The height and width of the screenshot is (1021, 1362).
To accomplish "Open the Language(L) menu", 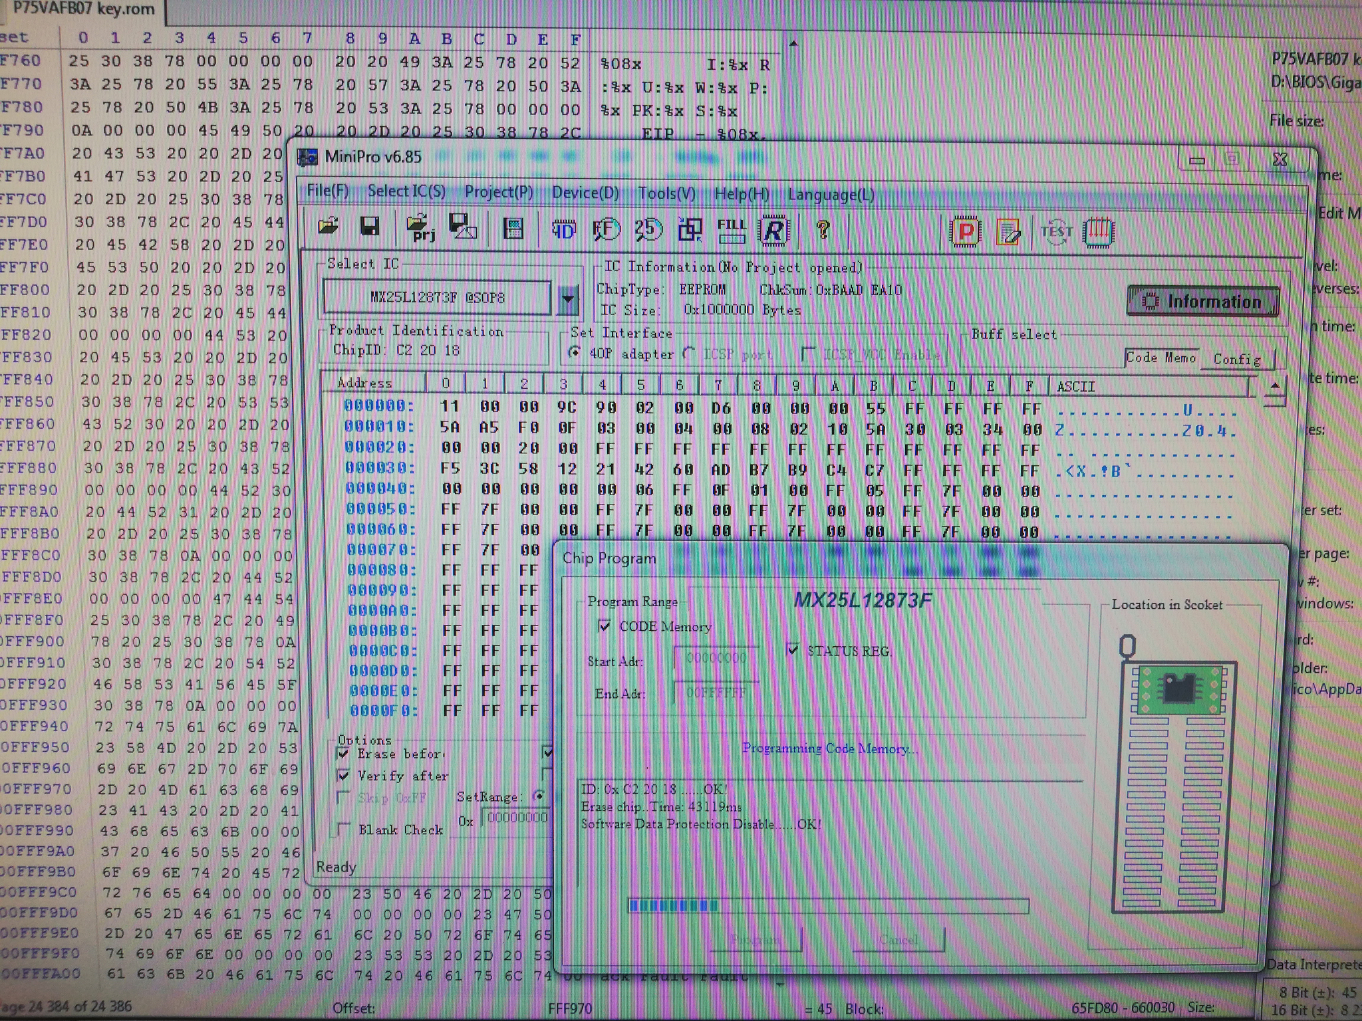I will [831, 195].
